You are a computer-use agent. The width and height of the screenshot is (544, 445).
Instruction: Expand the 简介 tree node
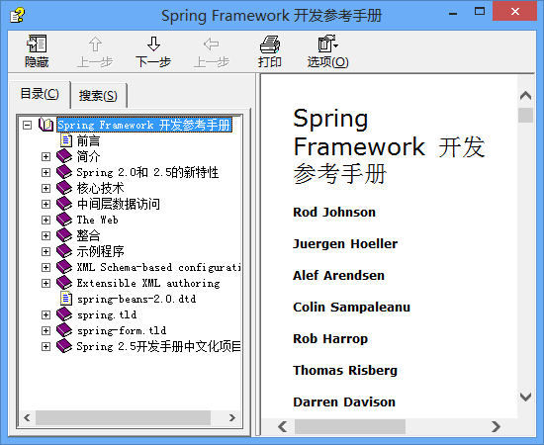pyautogui.click(x=45, y=156)
